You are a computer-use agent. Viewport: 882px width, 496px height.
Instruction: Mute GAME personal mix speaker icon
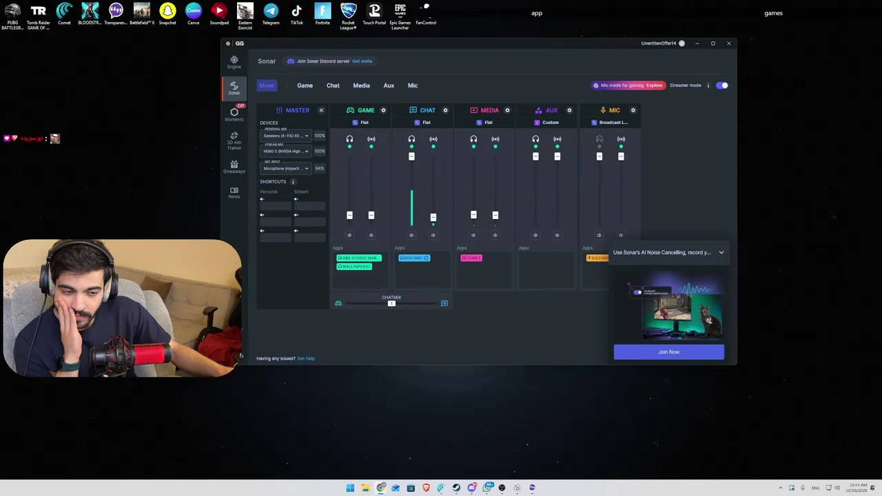tap(349, 235)
